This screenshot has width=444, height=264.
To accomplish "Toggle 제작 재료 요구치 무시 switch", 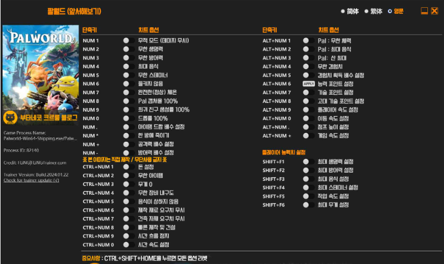I will 129,210.
